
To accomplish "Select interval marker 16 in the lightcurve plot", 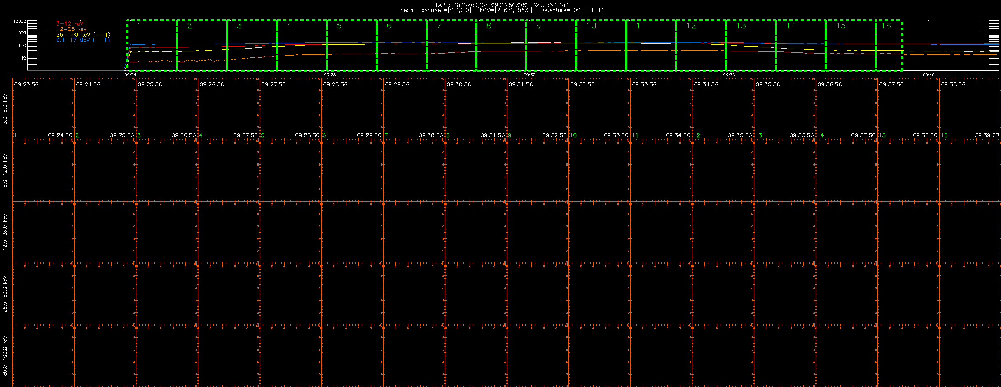I will (886, 26).
